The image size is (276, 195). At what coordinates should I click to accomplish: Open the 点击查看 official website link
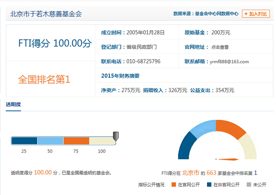[x=220, y=47]
